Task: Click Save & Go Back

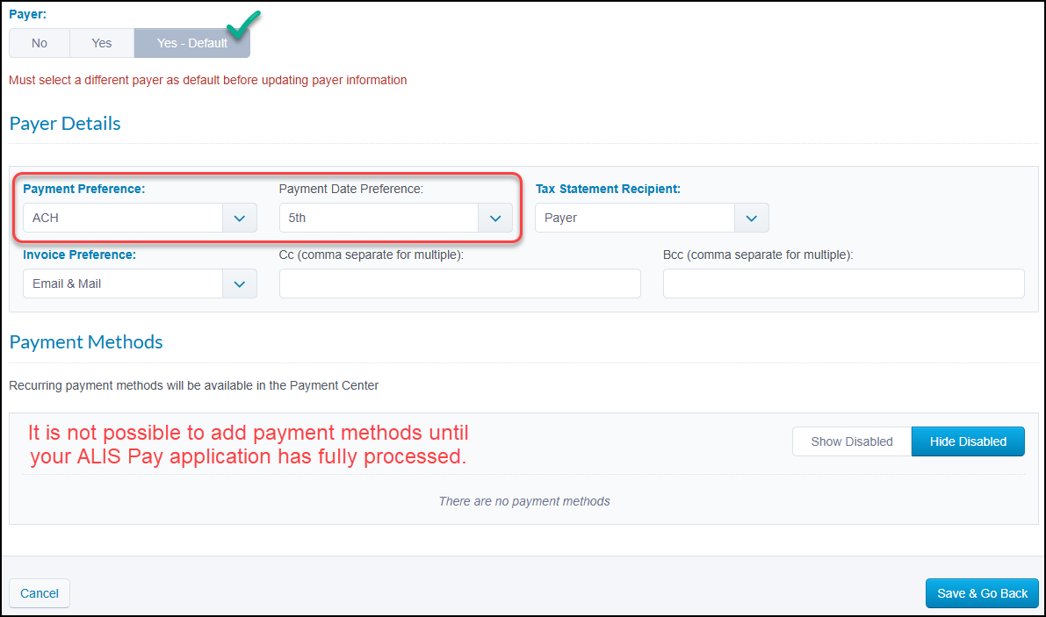Action: click(x=982, y=593)
